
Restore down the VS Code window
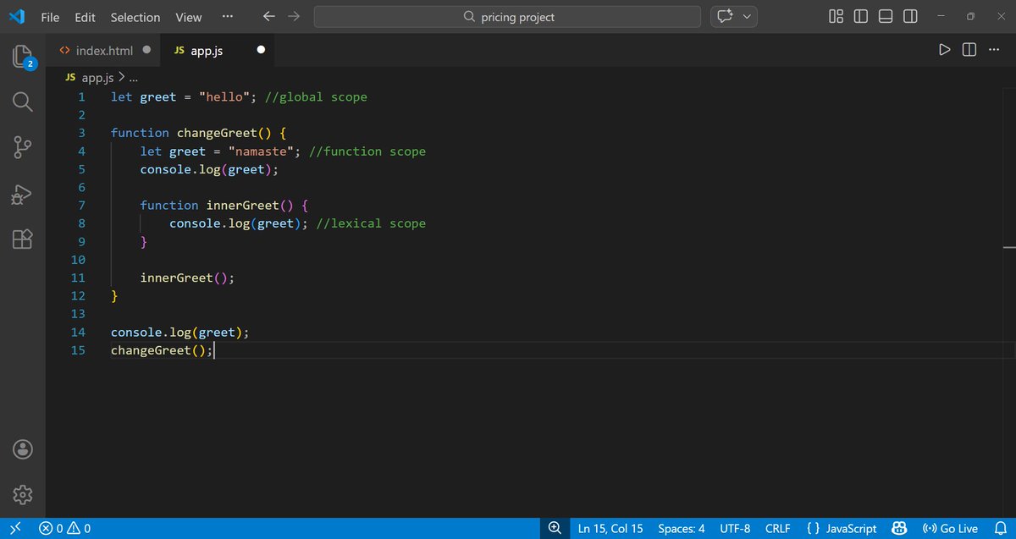pyautogui.click(x=970, y=17)
